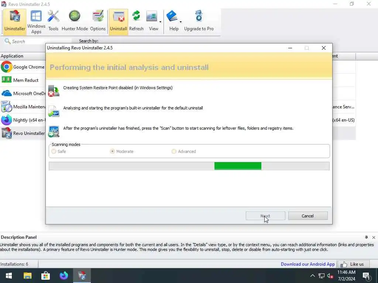378x283 pixels.
Task: Expand the View dropdown arrow
Action: (160, 22)
